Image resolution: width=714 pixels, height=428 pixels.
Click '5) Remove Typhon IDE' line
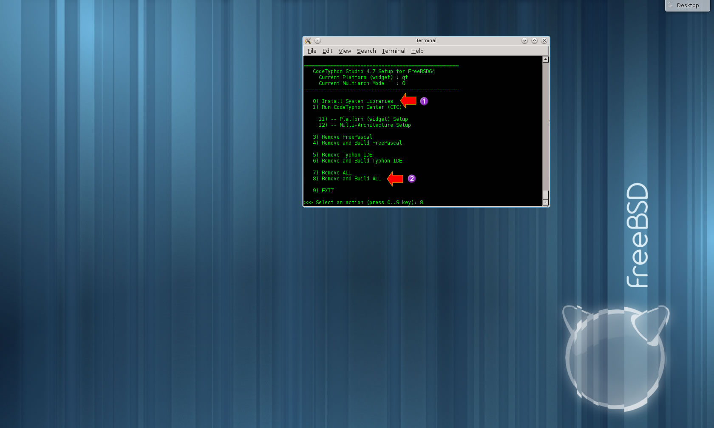343,155
